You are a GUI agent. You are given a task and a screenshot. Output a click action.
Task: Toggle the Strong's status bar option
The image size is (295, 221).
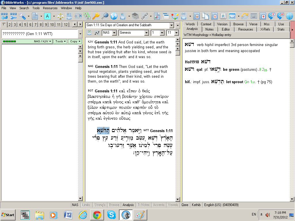[99, 205]
